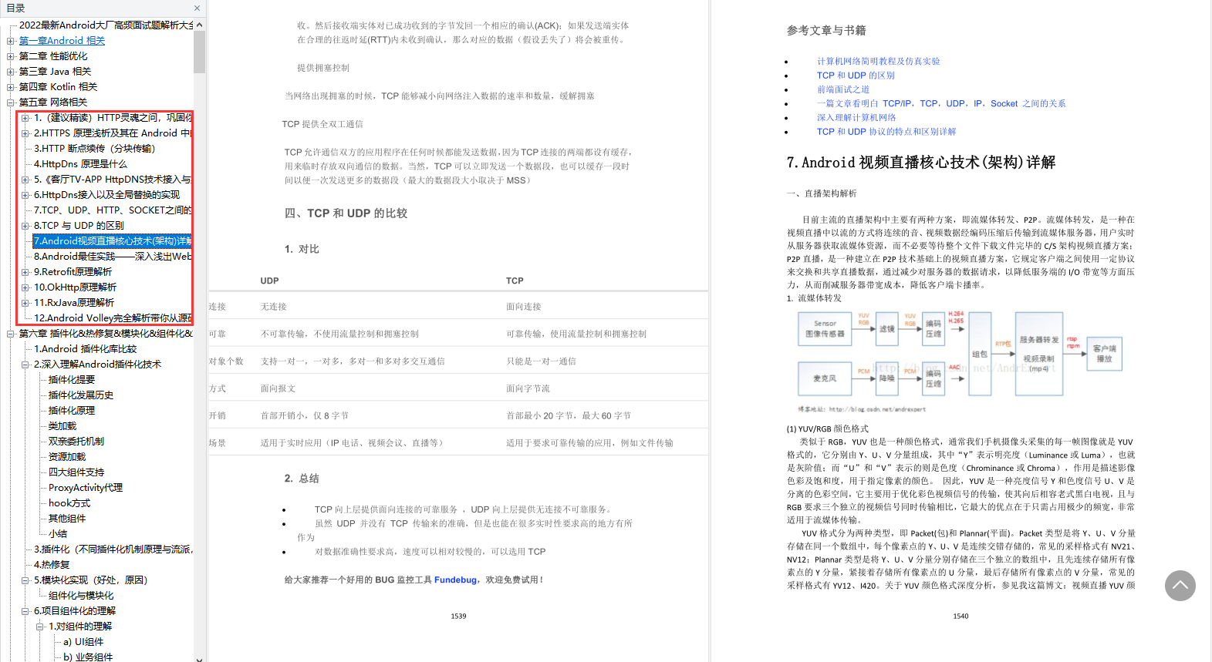The height and width of the screenshot is (662, 1212).
Task: Open 10.OkHttp原理解析 section
Action: [x=76, y=287]
